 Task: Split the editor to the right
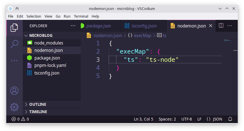[221, 26]
